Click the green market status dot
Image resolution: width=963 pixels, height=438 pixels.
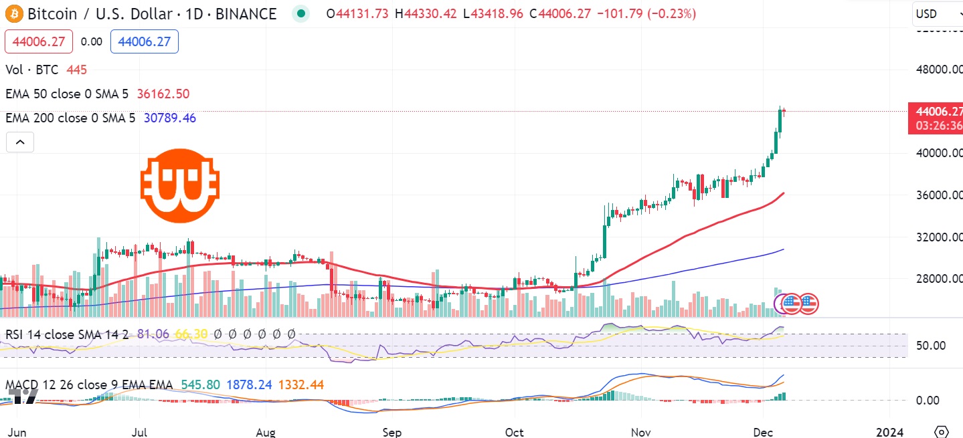point(302,13)
